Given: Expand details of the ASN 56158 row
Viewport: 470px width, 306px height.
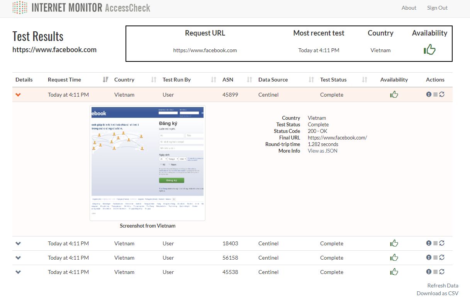Looking at the screenshot, I should click(x=18, y=258).
